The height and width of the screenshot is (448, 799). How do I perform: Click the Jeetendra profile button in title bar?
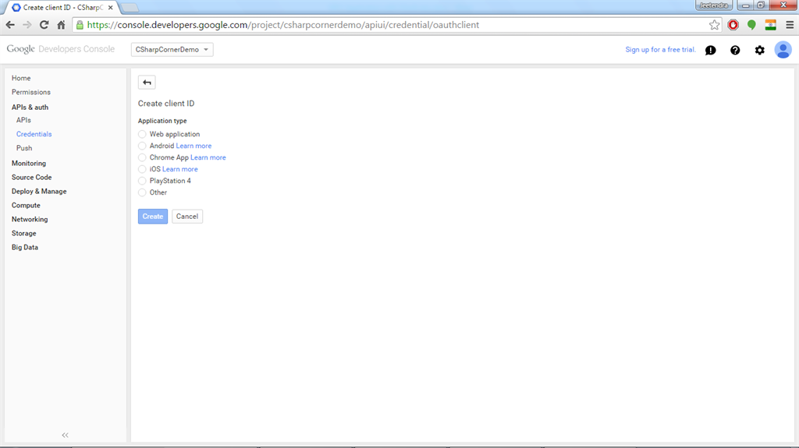[714, 5]
